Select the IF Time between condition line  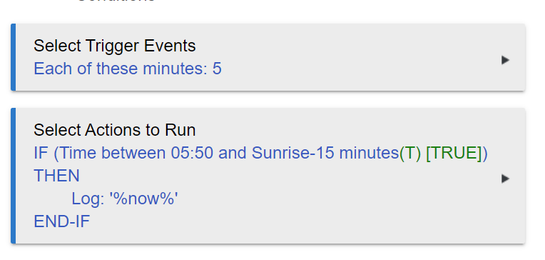(260, 153)
